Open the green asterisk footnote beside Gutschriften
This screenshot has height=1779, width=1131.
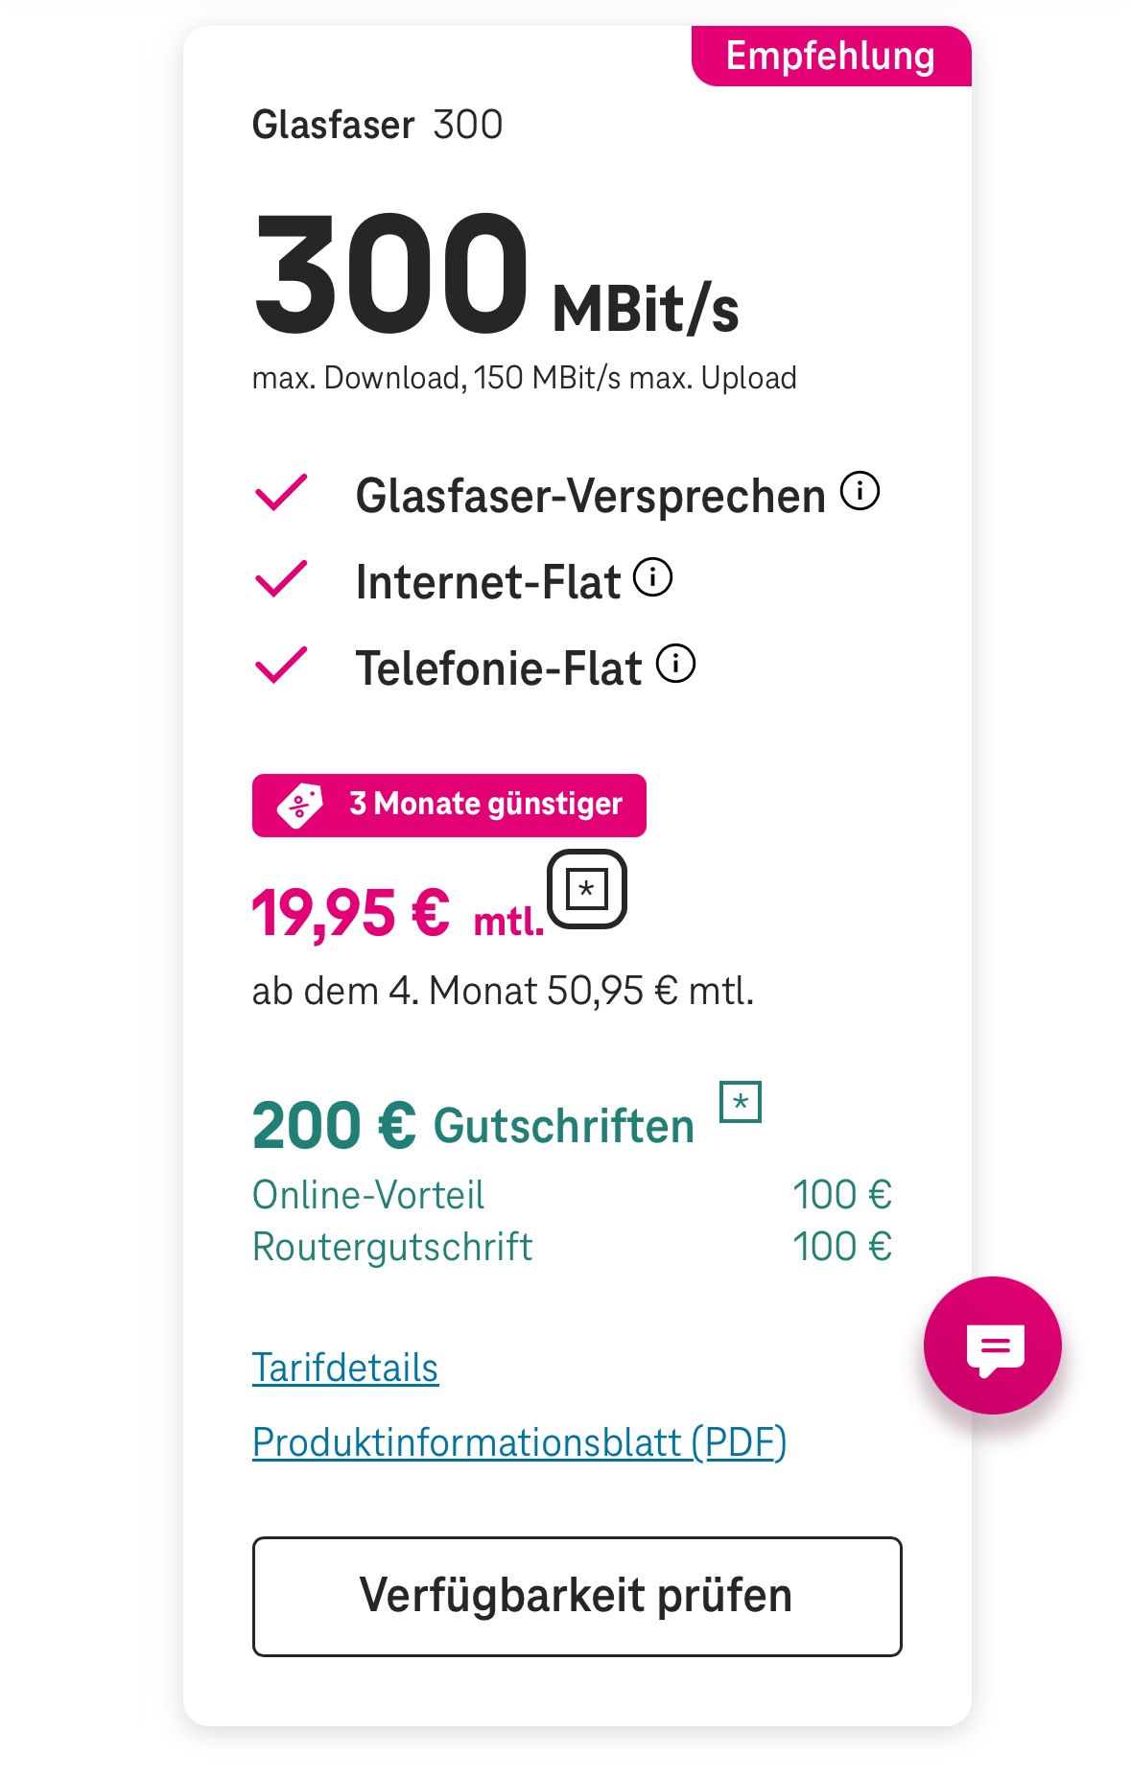tap(741, 1102)
